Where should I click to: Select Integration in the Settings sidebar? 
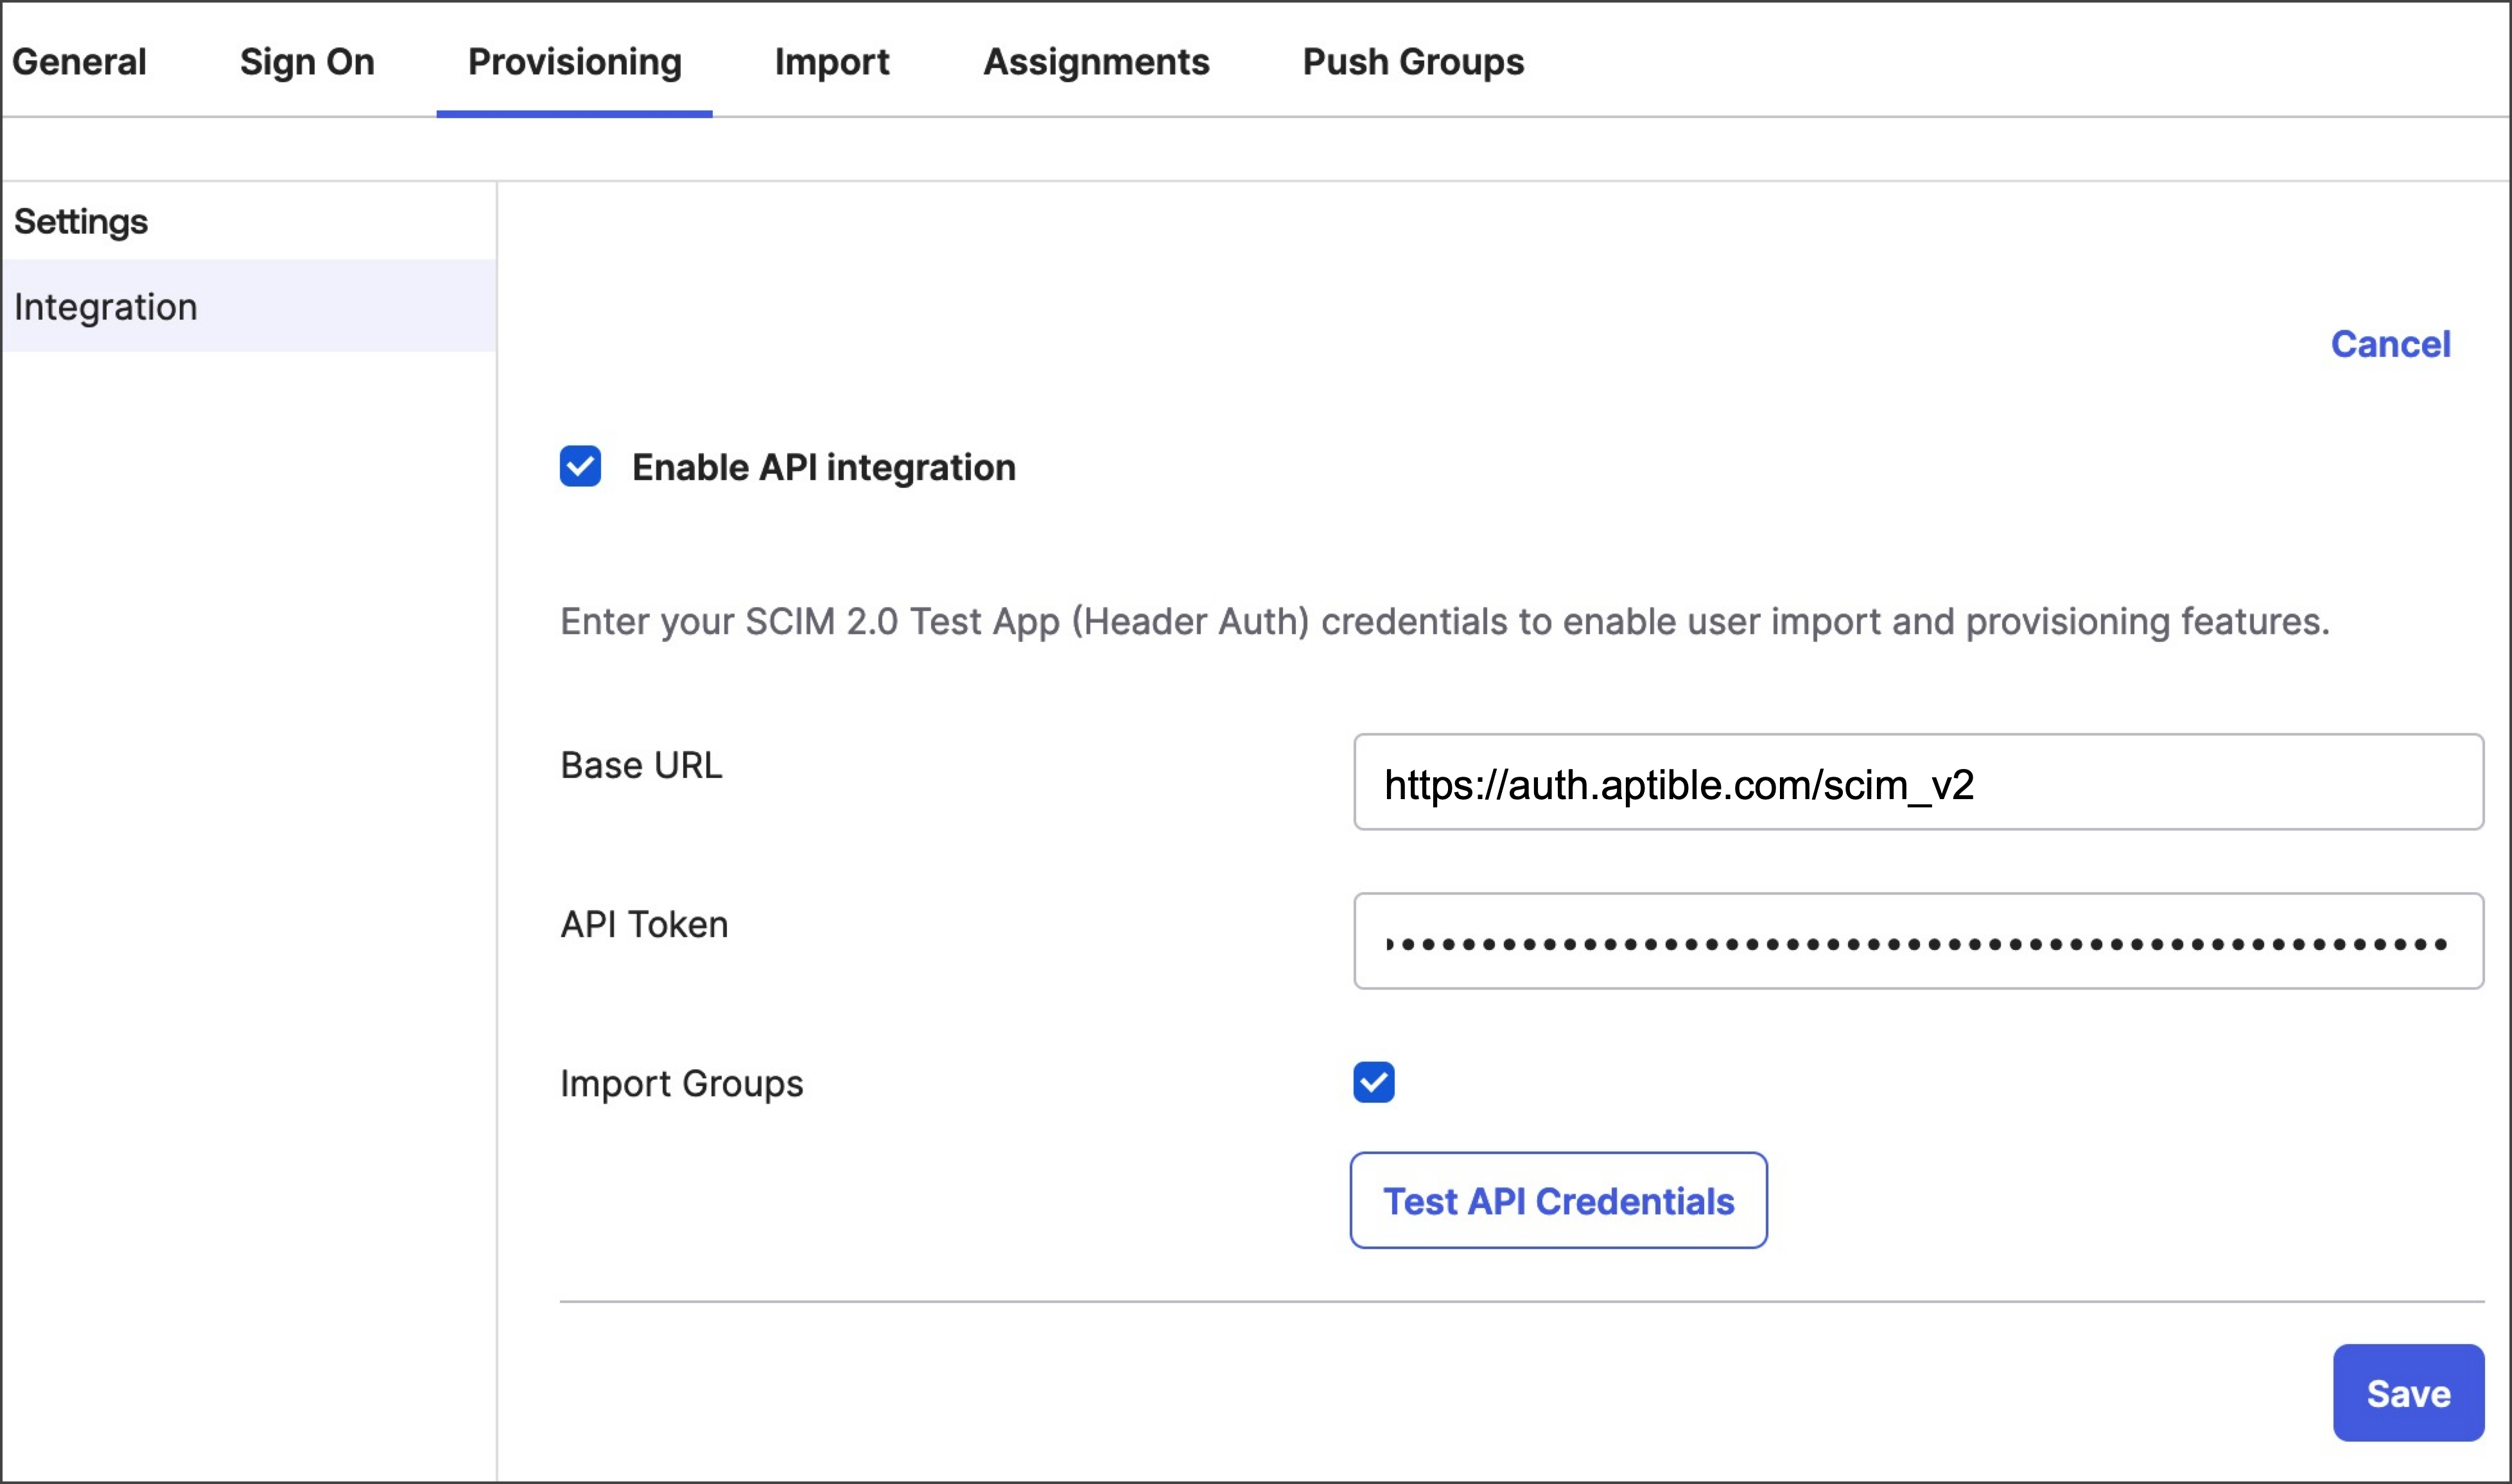point(106,306)
